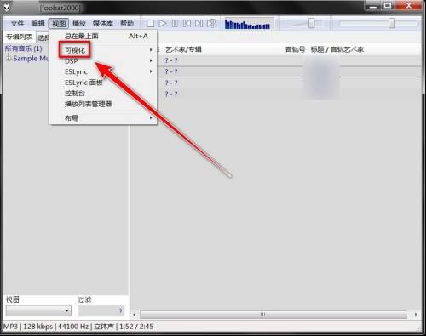426x336 pixels.
Task: Choose ESLyric 面板 menu entry
Action: (x=103, y=83)
